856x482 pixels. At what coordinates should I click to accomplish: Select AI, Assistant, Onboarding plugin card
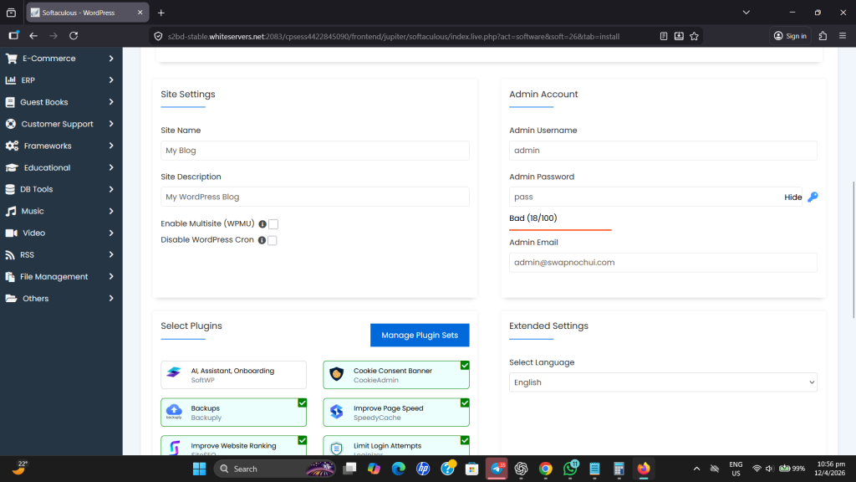pyautogui.click(x=234, y=375)
